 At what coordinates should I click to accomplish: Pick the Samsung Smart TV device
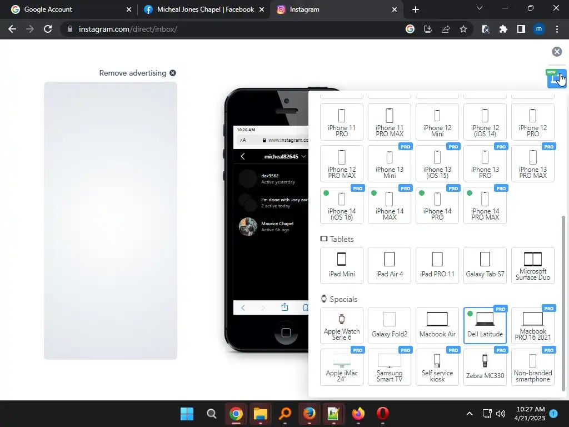[390, 367]
